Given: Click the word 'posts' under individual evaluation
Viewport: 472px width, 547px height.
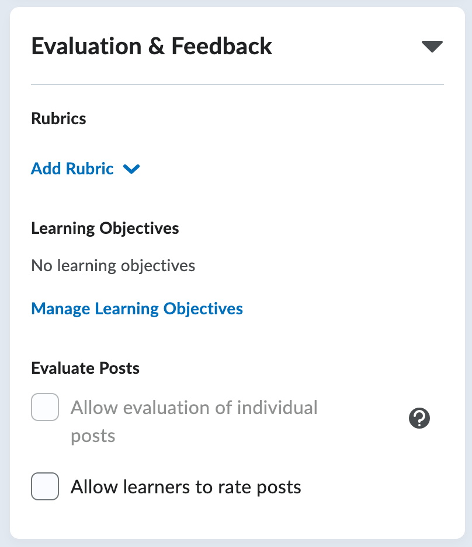Looking at the screenshot, I should (93, 437).
